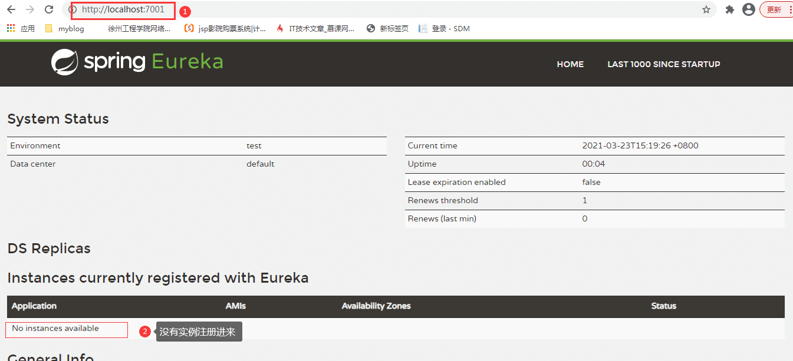Image resolution: width=793 pixels, height=361 pixels.
Task: Select the Current time value 2021-03-23T15:19:26
Action: (x=640, y=145)
